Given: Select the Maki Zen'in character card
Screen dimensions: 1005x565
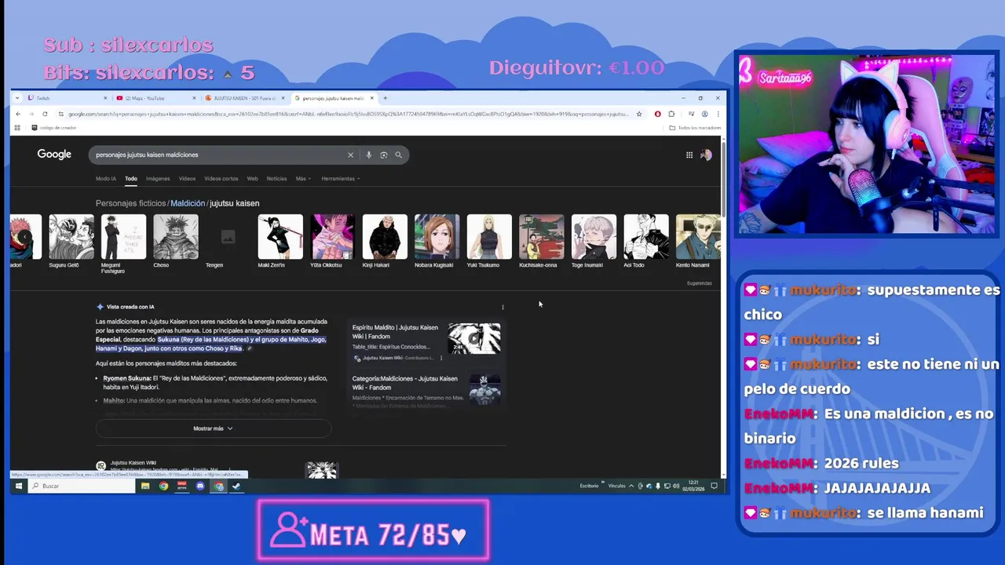Looking at the screenshot, I should 280,241.
